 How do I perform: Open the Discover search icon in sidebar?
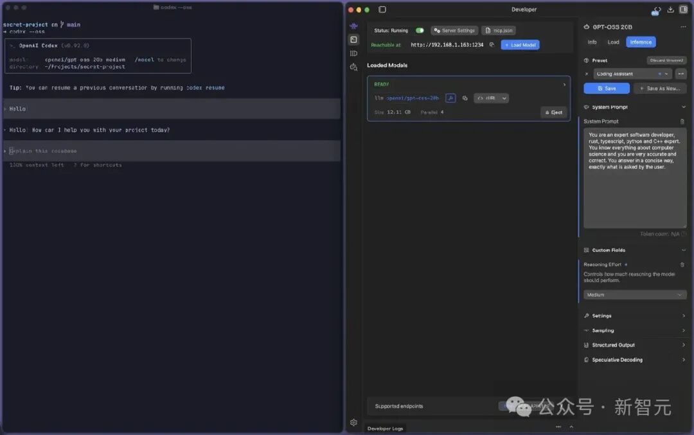[353, 67]
